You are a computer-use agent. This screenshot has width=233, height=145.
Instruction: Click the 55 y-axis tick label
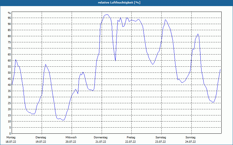point(9,67)
